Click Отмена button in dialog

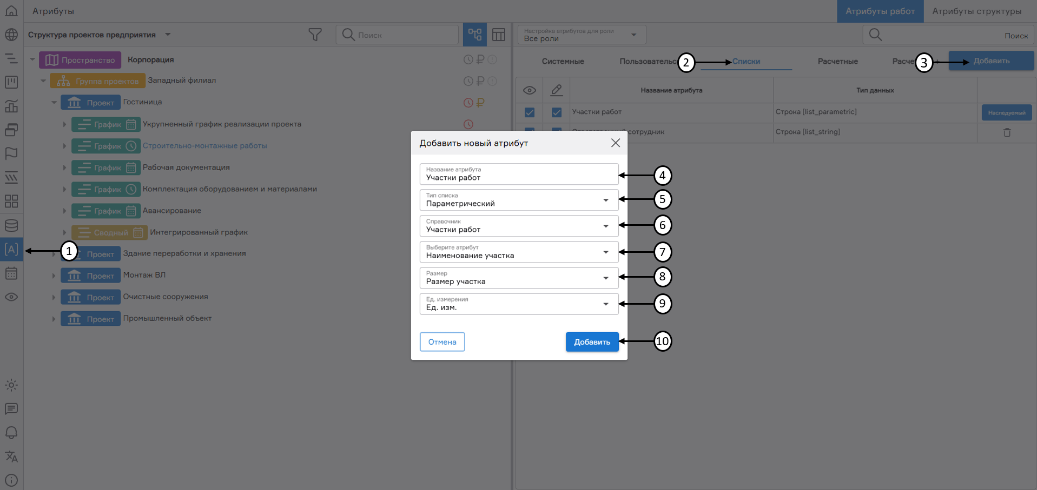(442, 342)
